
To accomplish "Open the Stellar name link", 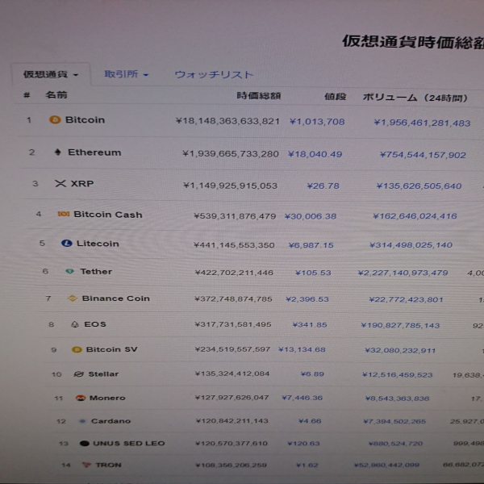I will coord(103,374).
